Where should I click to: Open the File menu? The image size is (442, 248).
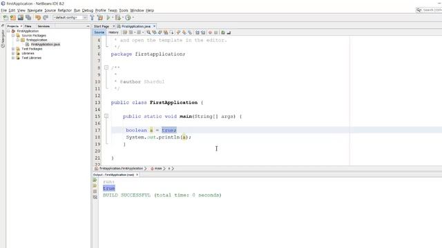tap(3, 10)
